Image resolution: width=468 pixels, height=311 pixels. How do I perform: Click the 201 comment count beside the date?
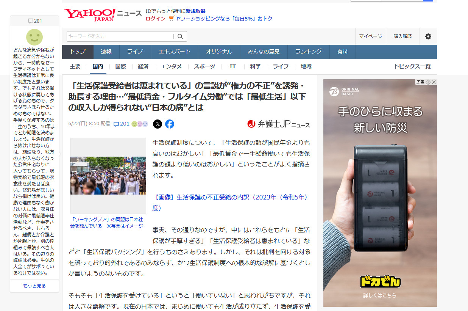pyautogui.click(x=122, y=124)
